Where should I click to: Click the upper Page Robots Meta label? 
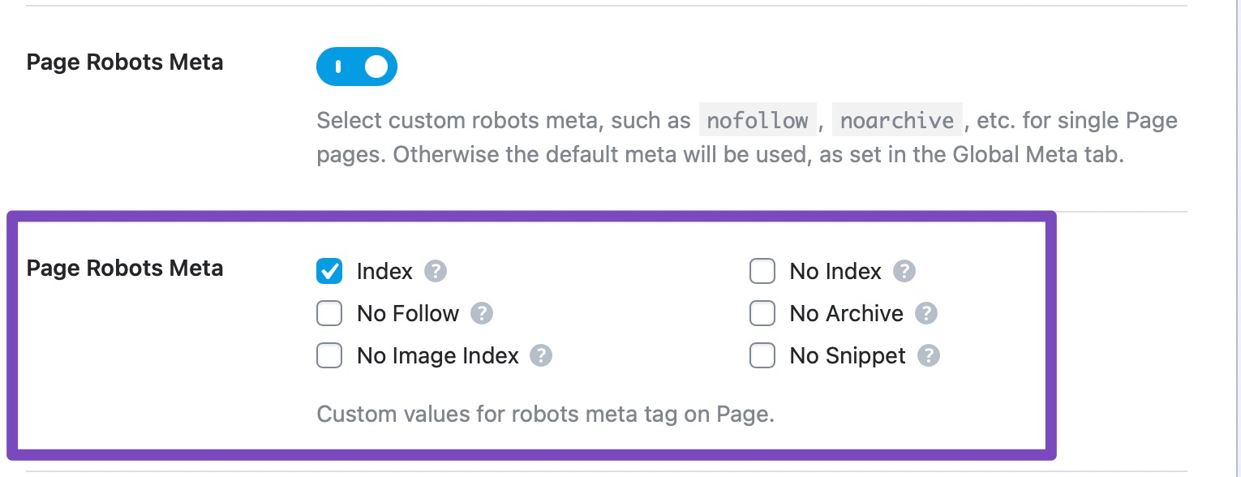tap(124, 62)
